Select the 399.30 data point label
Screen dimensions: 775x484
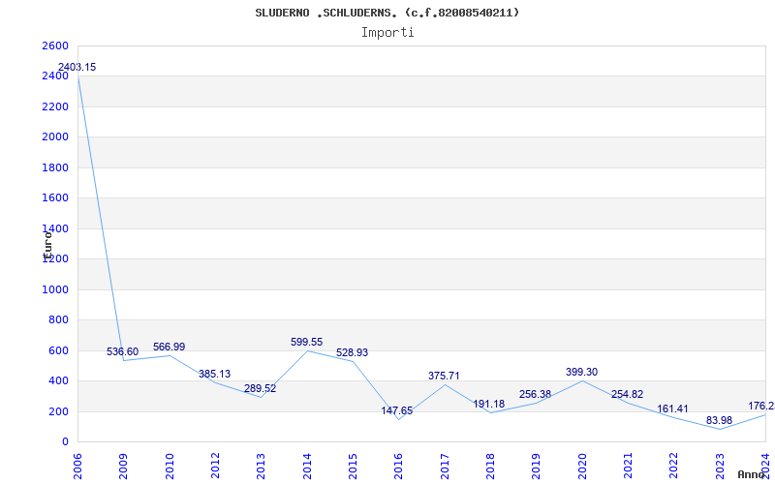click(582, 372)
